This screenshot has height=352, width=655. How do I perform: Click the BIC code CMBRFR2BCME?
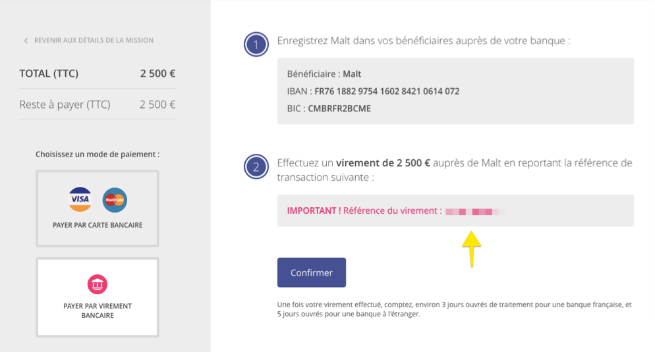point(339,109)
